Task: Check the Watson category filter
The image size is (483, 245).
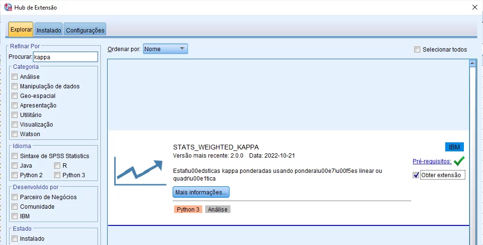Action: (x=14, y=134)
